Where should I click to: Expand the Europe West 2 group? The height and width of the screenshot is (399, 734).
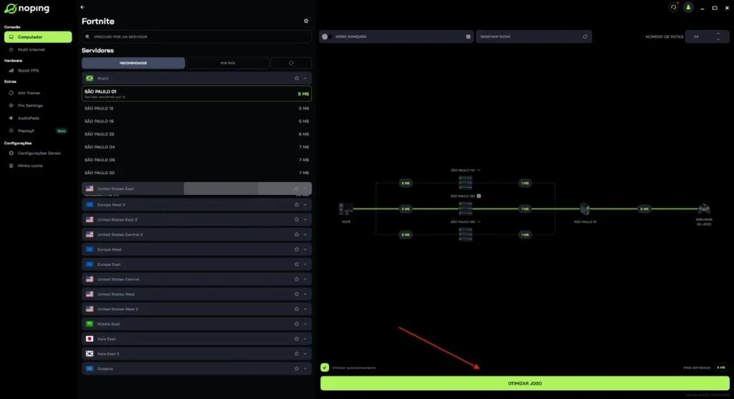305,205
